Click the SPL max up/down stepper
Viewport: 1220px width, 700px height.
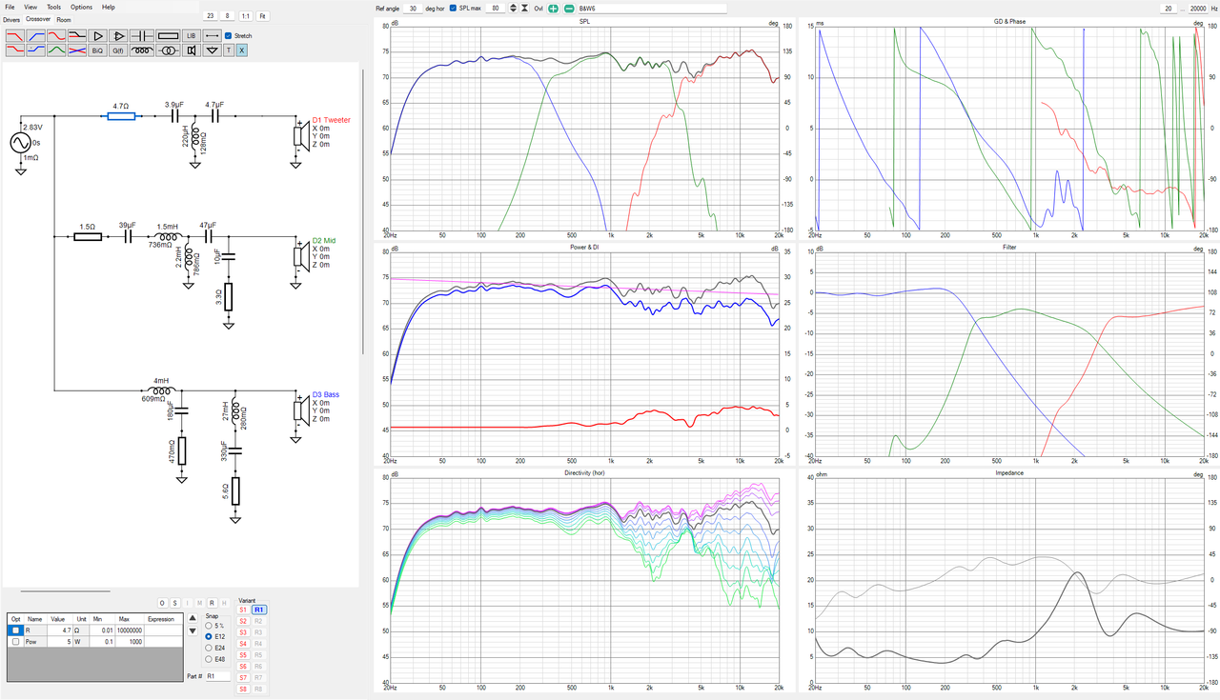pos(513,8)
